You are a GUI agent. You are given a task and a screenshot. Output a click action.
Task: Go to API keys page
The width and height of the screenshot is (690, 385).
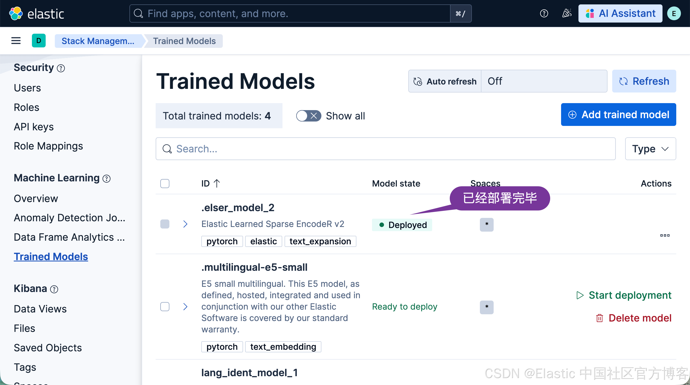point(34,126)
